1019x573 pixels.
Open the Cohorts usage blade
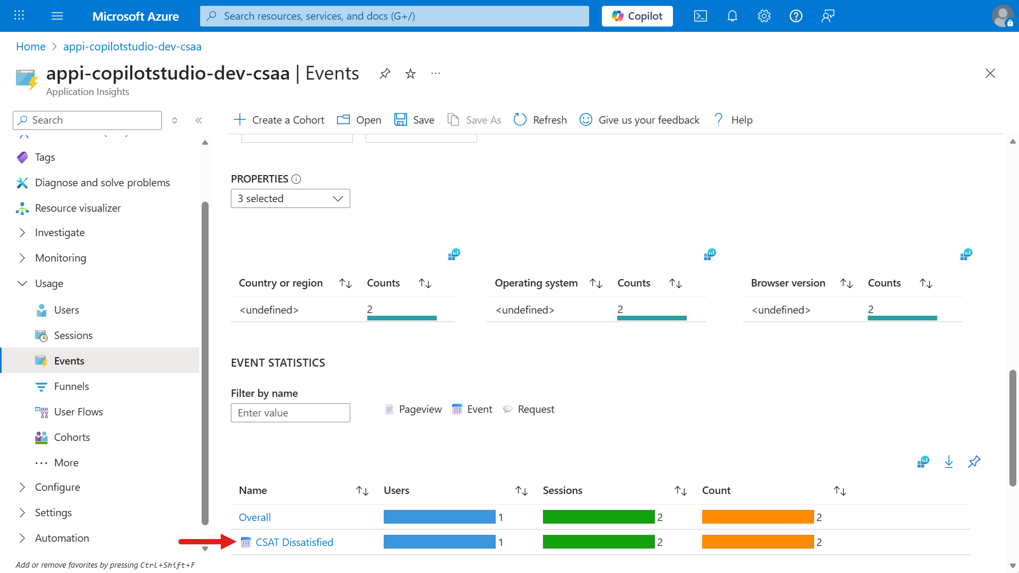(72, 437)
